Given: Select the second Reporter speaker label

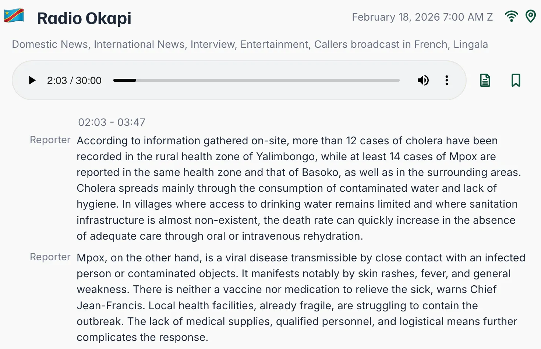Looking at the screenshot, I should pos(50,257).
